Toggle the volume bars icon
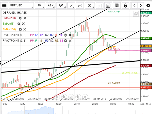 click(x=99, y=5)
